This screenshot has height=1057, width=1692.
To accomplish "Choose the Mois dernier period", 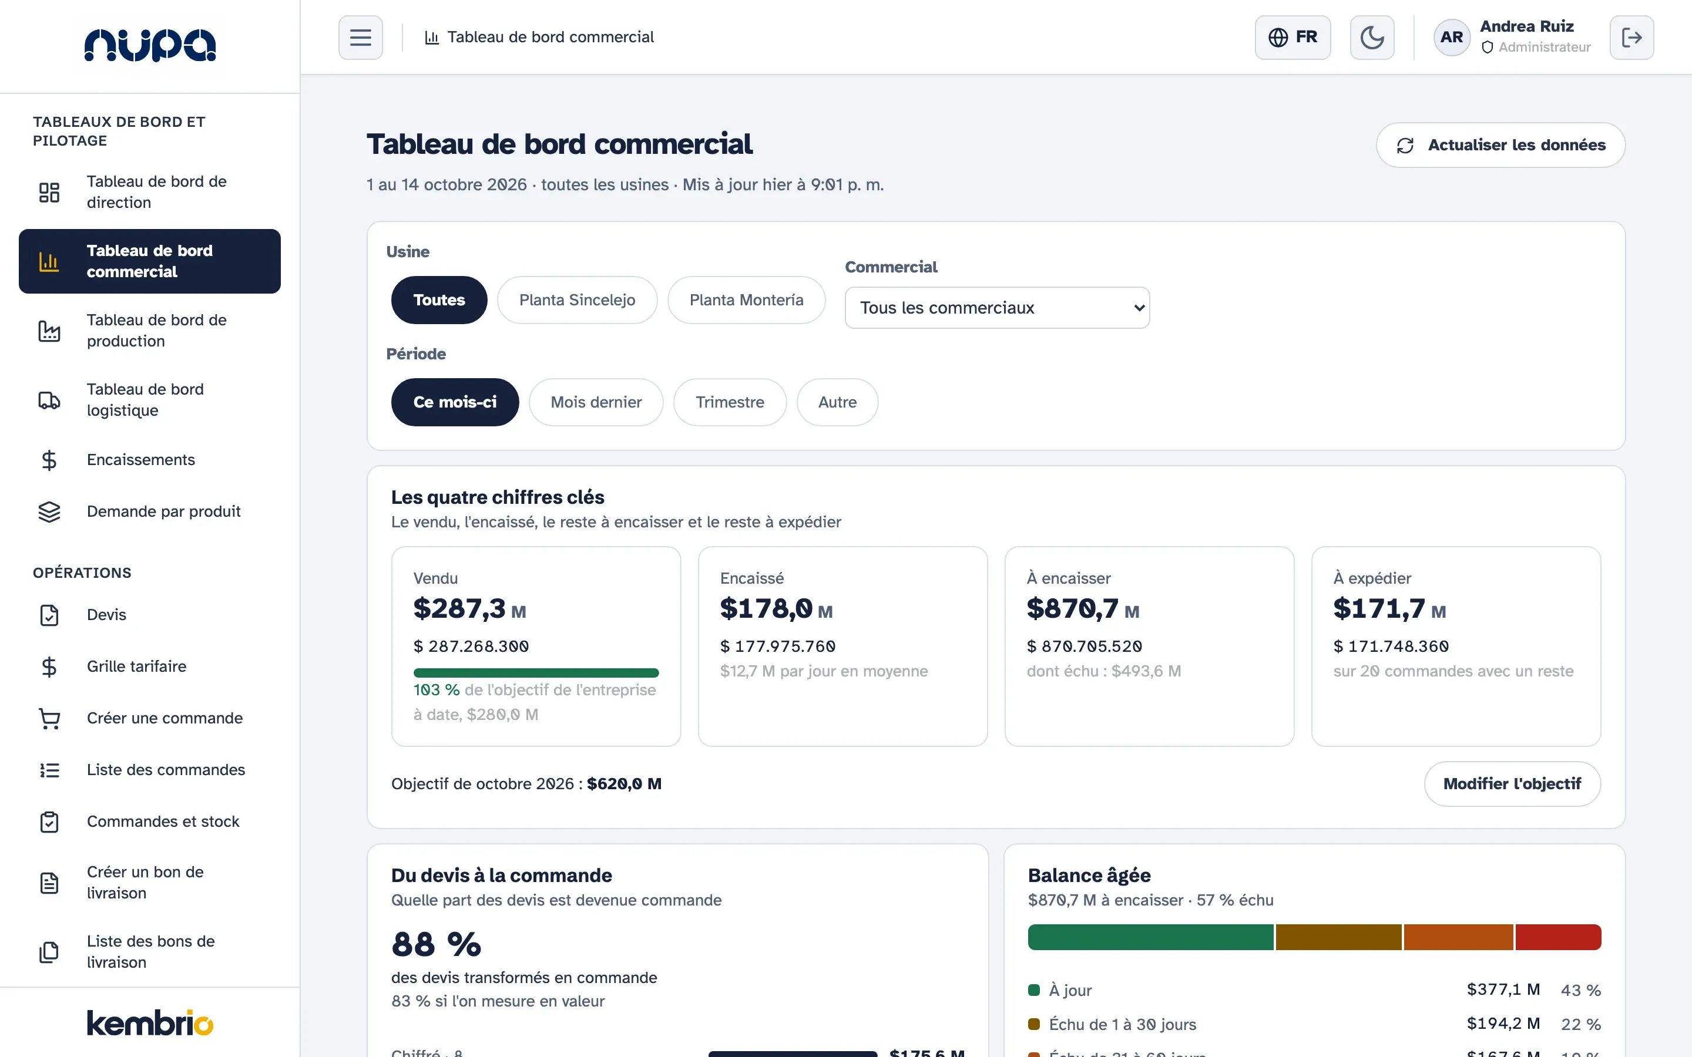I will (596, 402).
